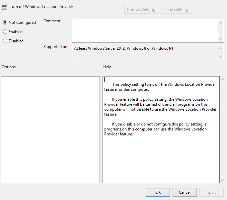
Task: Click 'If you disable or do not configure' paragraph
Action: (156, 129)
